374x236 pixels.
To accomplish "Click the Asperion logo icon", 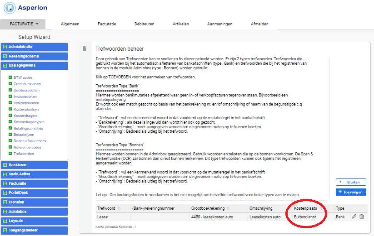I will coord(10,8).
